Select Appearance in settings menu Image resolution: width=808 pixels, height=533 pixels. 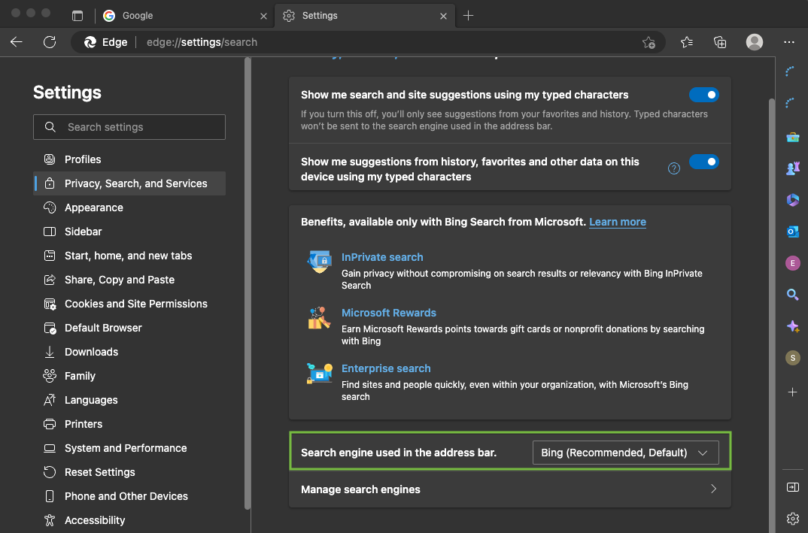(x=93, y=207)
